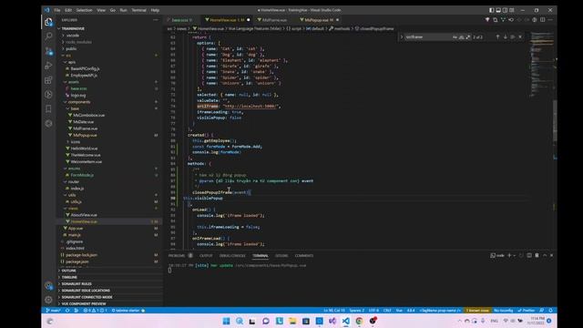The height and width of the screenshot is (328, 583).
Task: Add a new terminal with plus icon
Action: pos(509,255)
